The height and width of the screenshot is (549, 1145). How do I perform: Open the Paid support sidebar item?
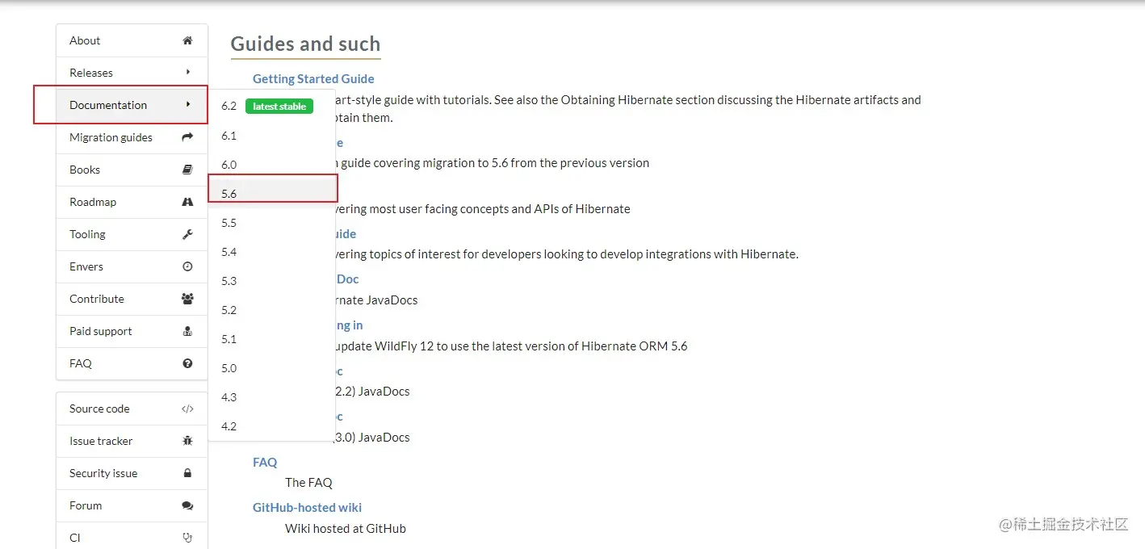point(132,331)
